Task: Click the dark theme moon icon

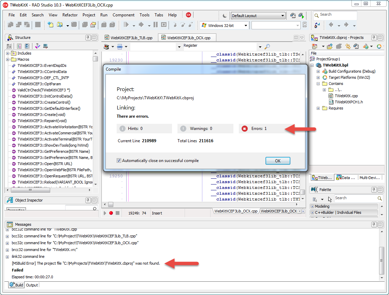Action: pos(225,16)
